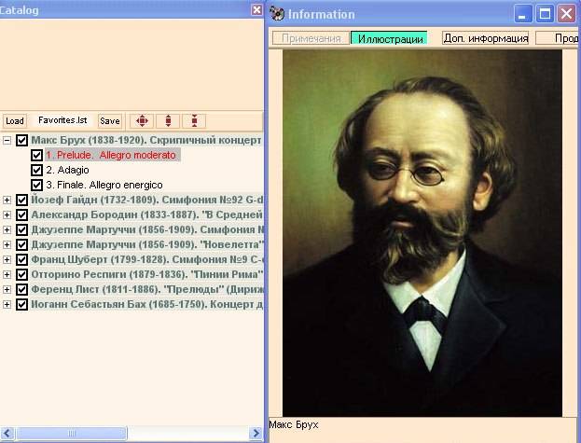
Task: Select the Иоганн Себастьян Бах Концерт entry
Action: click(x=146, y=304)
